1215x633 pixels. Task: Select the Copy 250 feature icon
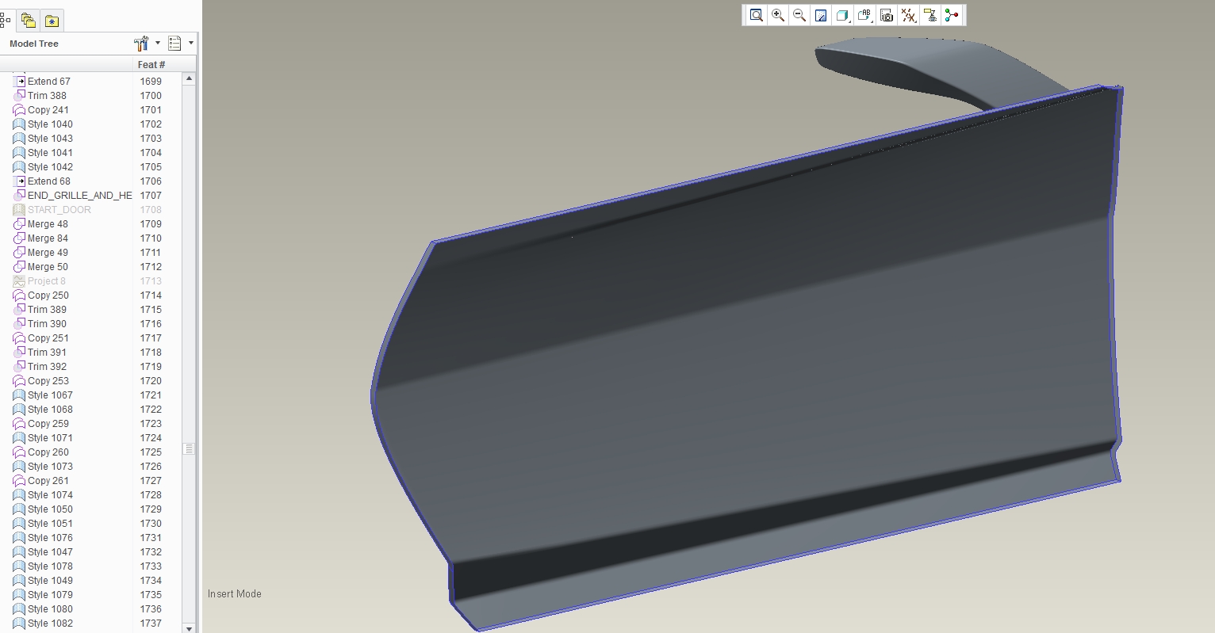20,296
